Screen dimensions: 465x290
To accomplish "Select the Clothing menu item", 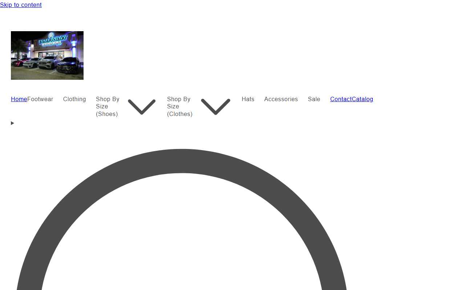I will tap(74, 99).
